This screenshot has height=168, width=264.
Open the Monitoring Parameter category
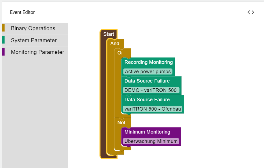(37, 52)
